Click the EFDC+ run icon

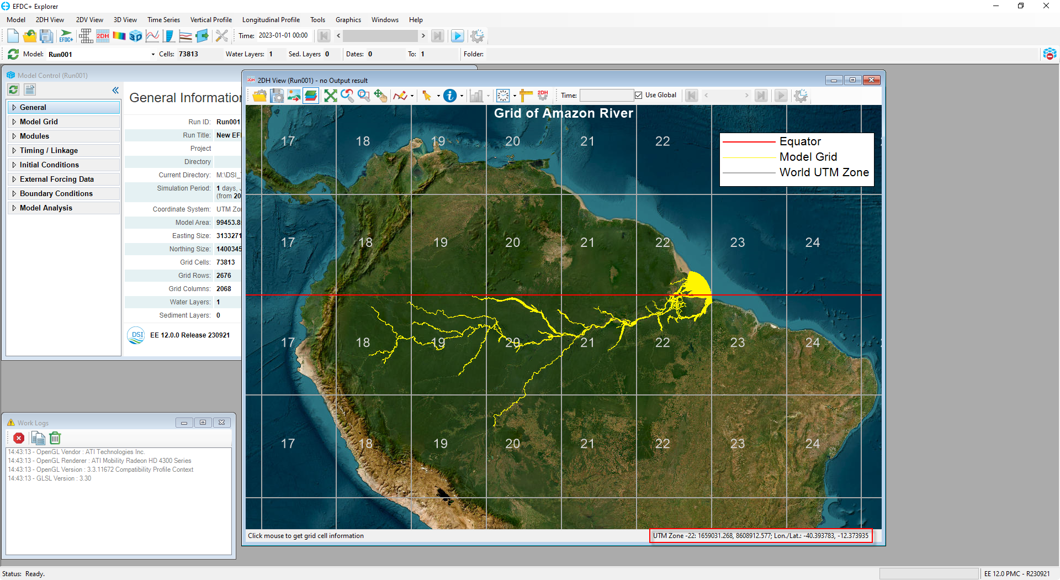click(x=66, y=35)
